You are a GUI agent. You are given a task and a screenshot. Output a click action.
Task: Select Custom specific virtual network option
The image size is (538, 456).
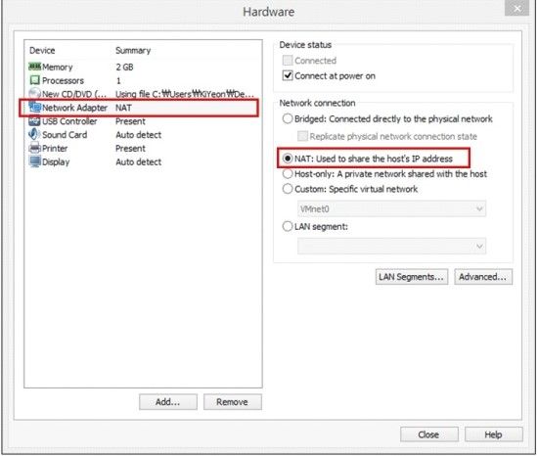[288, 189]
